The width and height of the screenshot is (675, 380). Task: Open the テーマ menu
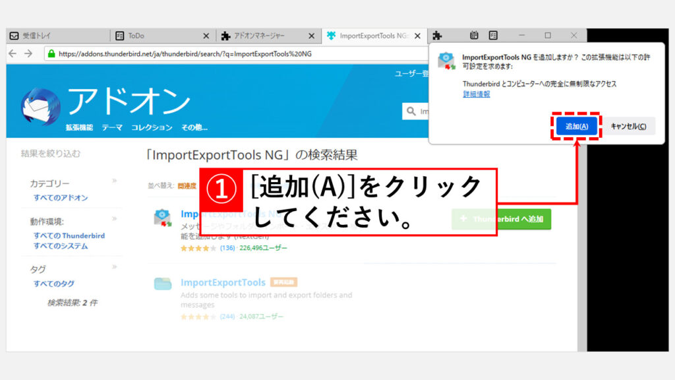click(x=112, y=127)
